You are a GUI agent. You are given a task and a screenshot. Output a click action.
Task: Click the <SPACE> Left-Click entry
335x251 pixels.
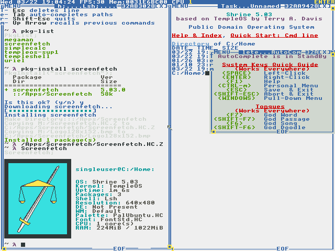(264, 73)
